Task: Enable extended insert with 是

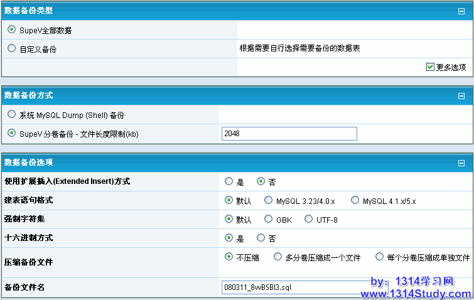Action: (229, 181)
